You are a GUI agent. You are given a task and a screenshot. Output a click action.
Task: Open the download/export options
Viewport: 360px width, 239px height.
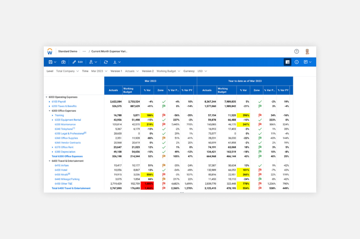point(116,62)
